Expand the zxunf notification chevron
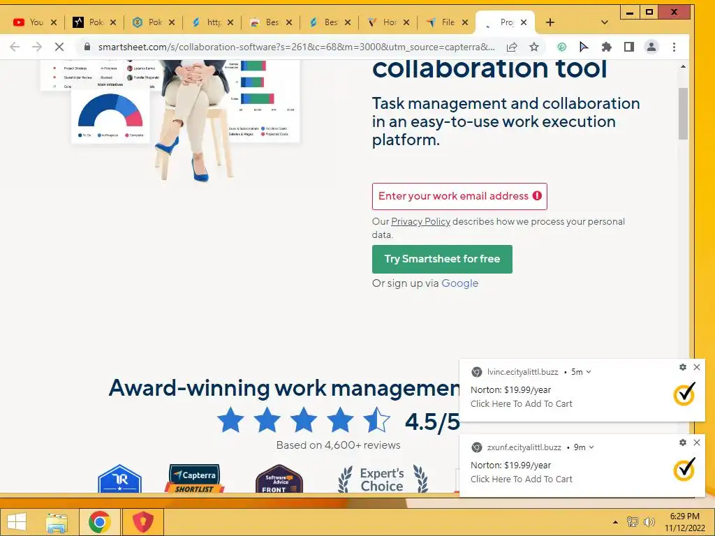The image size is (715, 536). (591, 447)
